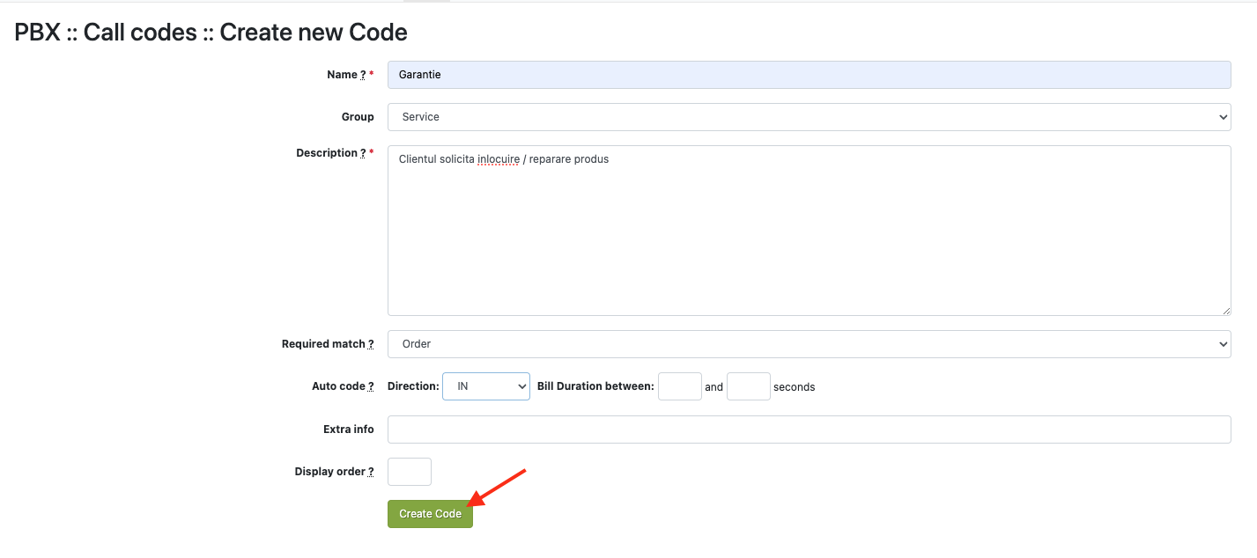
Task: Focus the first Bill Duration seconds box
Action: click(679, 386)
